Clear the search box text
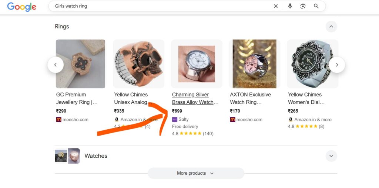 (x=276, y=6)
